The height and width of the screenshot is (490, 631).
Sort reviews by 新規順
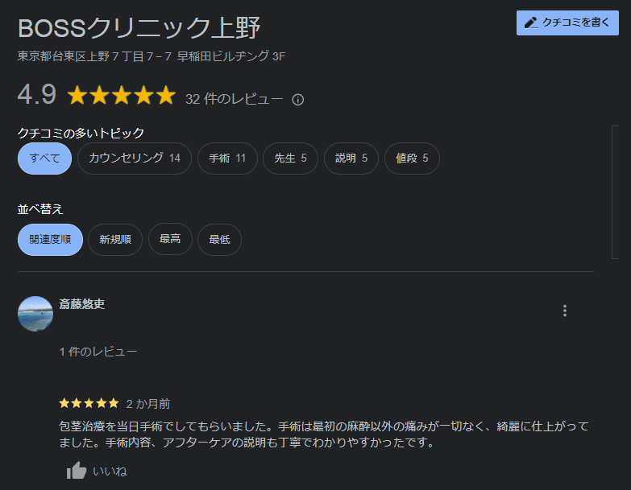(x=115, y=240)
